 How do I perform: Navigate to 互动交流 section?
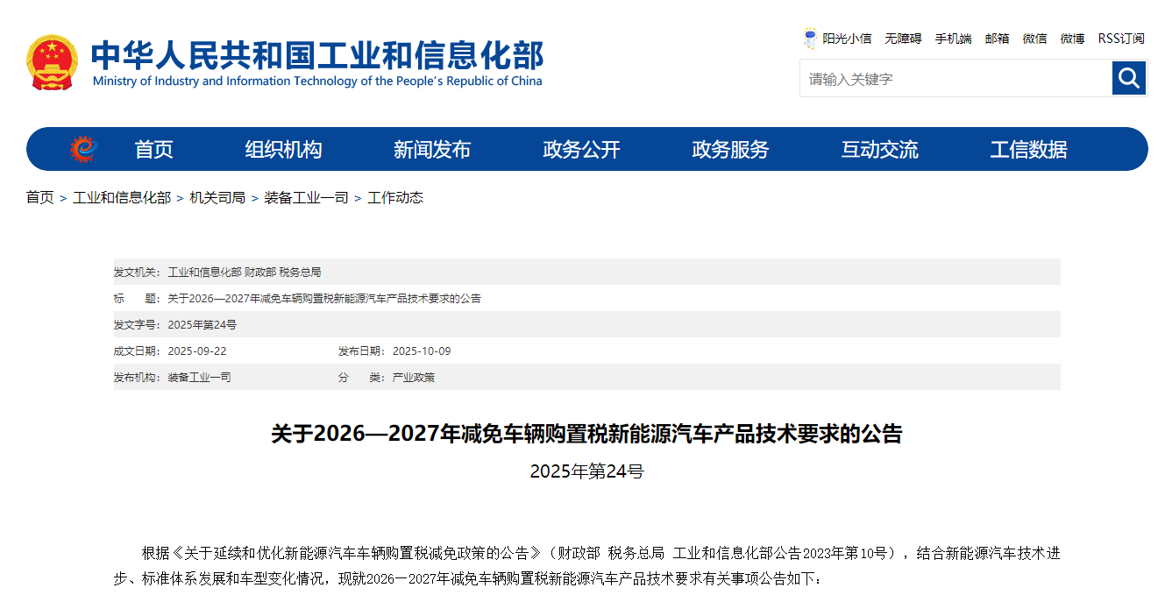879,150
